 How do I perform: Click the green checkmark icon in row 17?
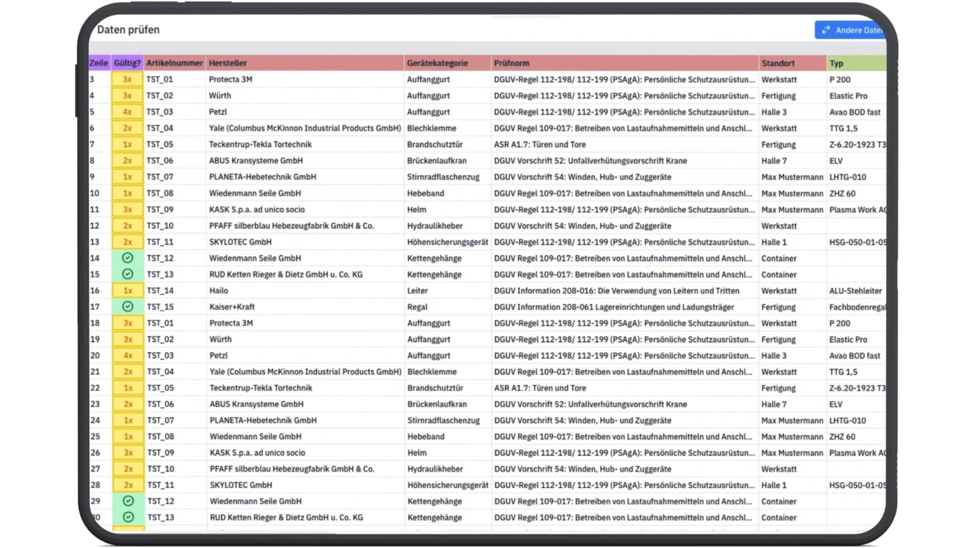[127, 306]
